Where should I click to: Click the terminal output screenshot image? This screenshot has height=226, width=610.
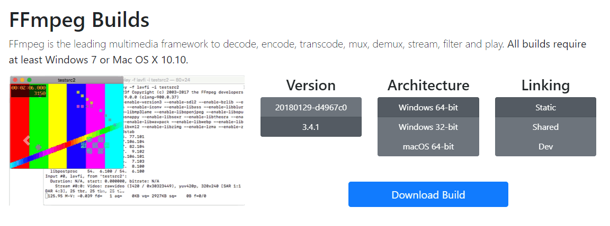(x=127, y=140)
